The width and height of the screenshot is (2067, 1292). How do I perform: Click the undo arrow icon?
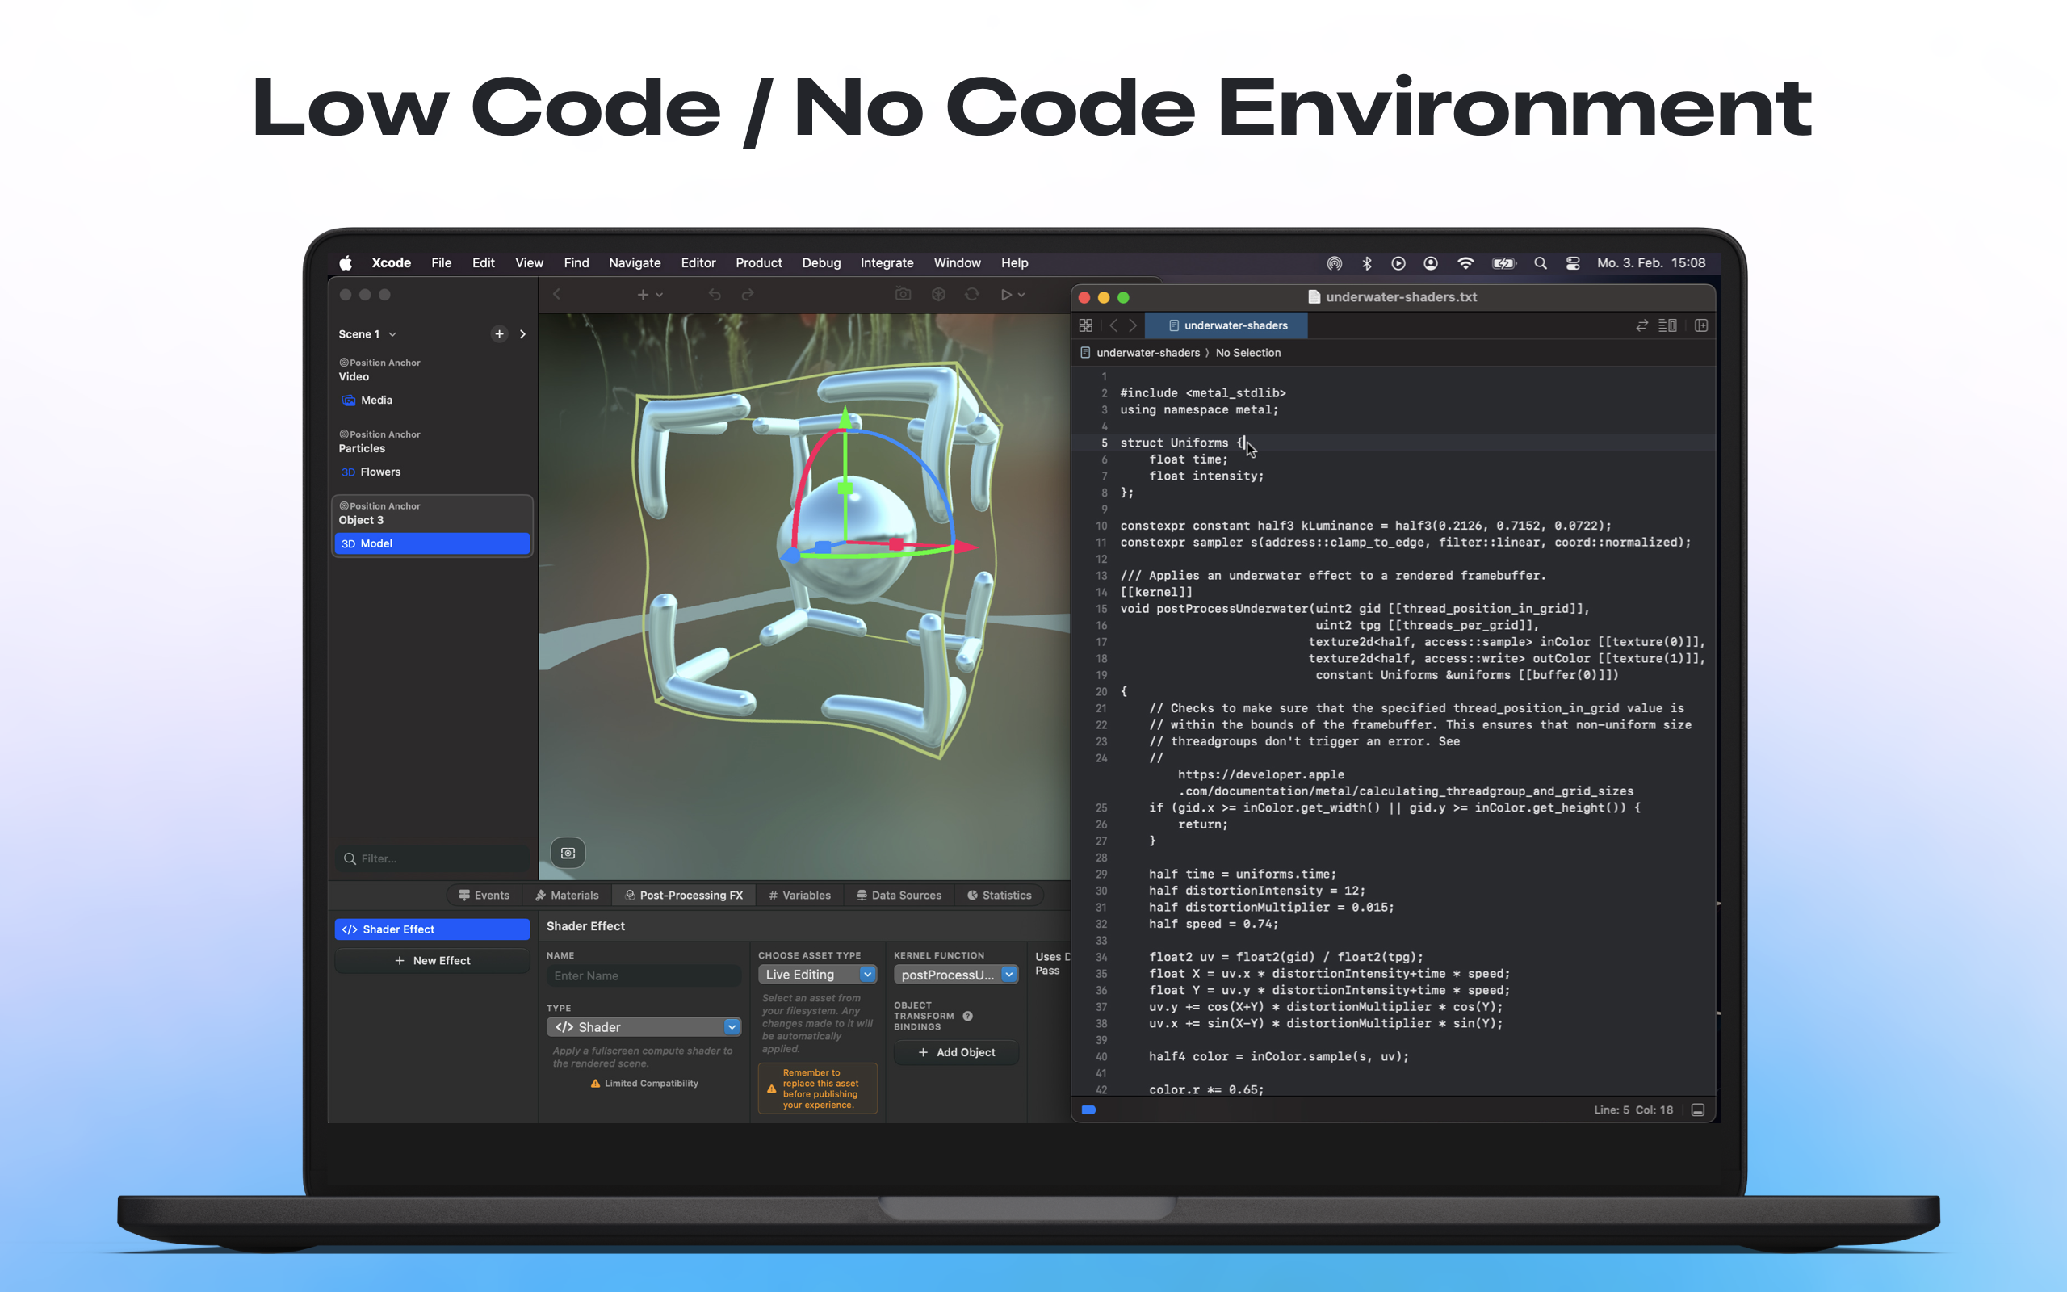(x=714, y=295)
